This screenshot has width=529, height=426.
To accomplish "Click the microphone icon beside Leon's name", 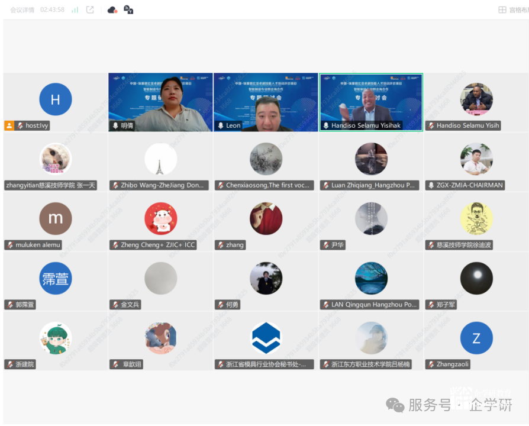I will pyautogui.click(x=221, y=126).
